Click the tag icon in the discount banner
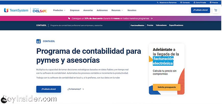 (69, 18)
